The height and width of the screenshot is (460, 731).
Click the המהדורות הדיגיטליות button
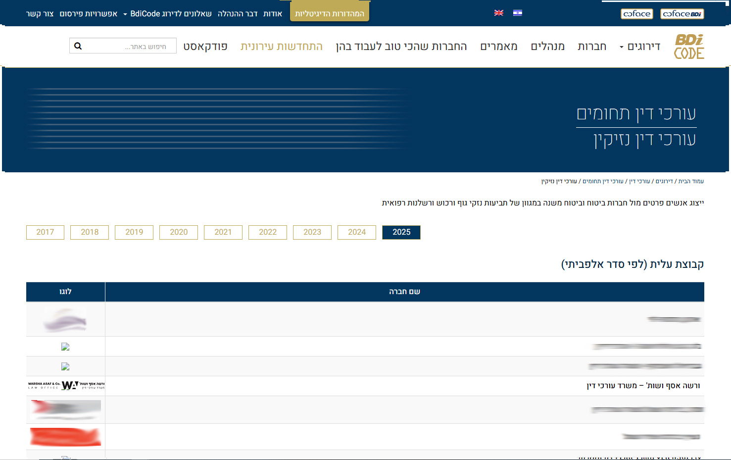click(329, 14)
